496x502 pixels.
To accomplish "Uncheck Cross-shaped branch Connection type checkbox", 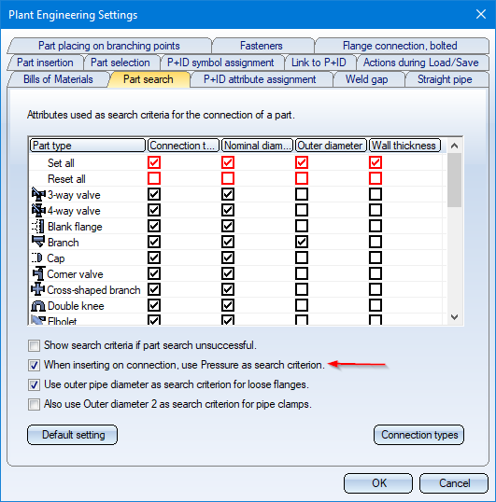I will pyautogui.click(x=154, y=289).
